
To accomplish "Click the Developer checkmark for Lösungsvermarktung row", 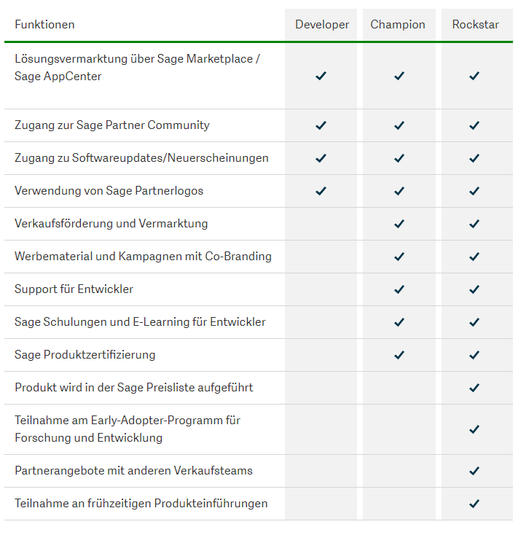I will pyautogui.click(x=321, y=76).
